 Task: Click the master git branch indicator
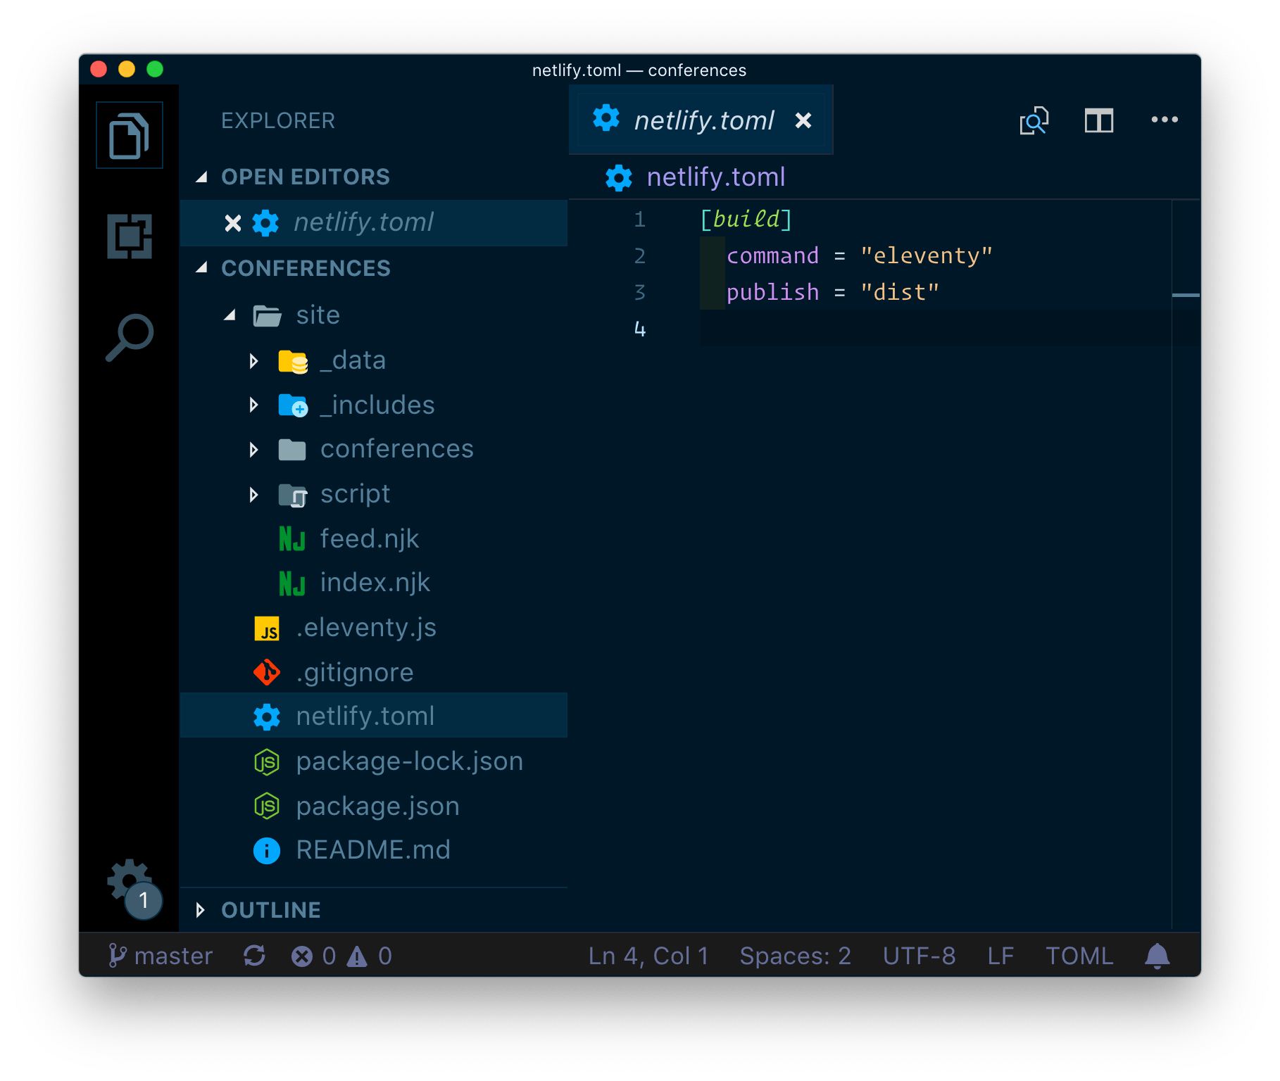161,956
